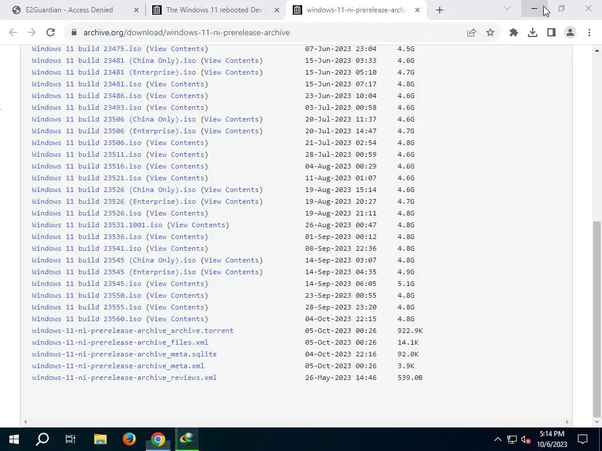The image size is (602, 451).
Task: Bookmark this page with star icon
Action: coord(490,33)
